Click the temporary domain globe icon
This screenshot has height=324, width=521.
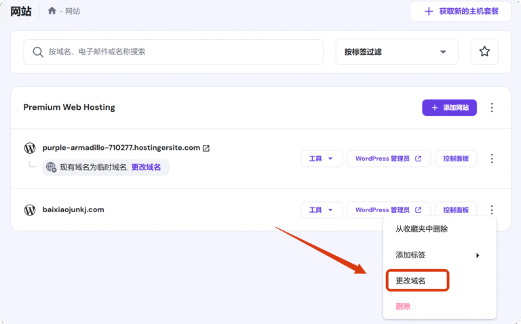click(x=51, y=167)
